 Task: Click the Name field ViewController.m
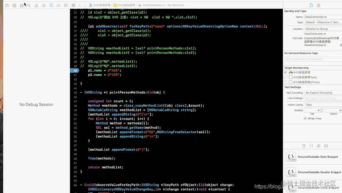323,17
